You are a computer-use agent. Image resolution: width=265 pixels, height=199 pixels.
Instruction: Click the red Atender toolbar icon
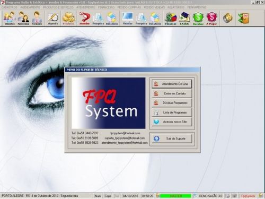point(84,18)
